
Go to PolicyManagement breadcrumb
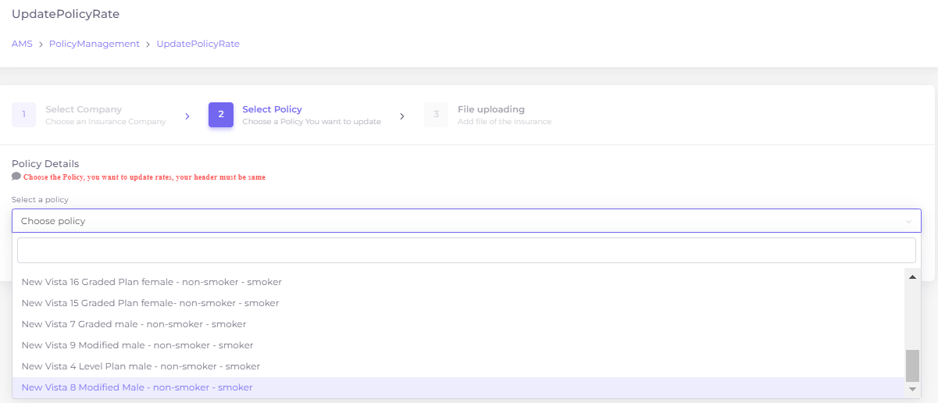[95, 44]
